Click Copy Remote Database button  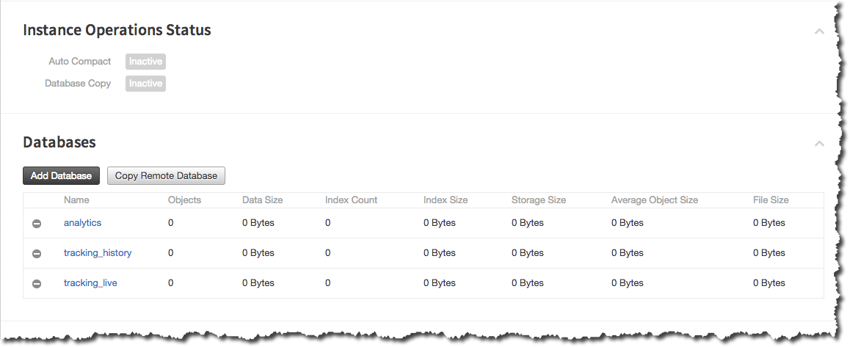166,176
